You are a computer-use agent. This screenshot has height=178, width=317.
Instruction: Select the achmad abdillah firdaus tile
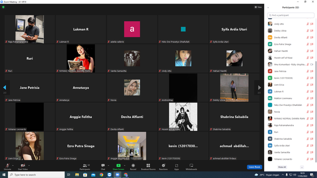click(234, 146)
